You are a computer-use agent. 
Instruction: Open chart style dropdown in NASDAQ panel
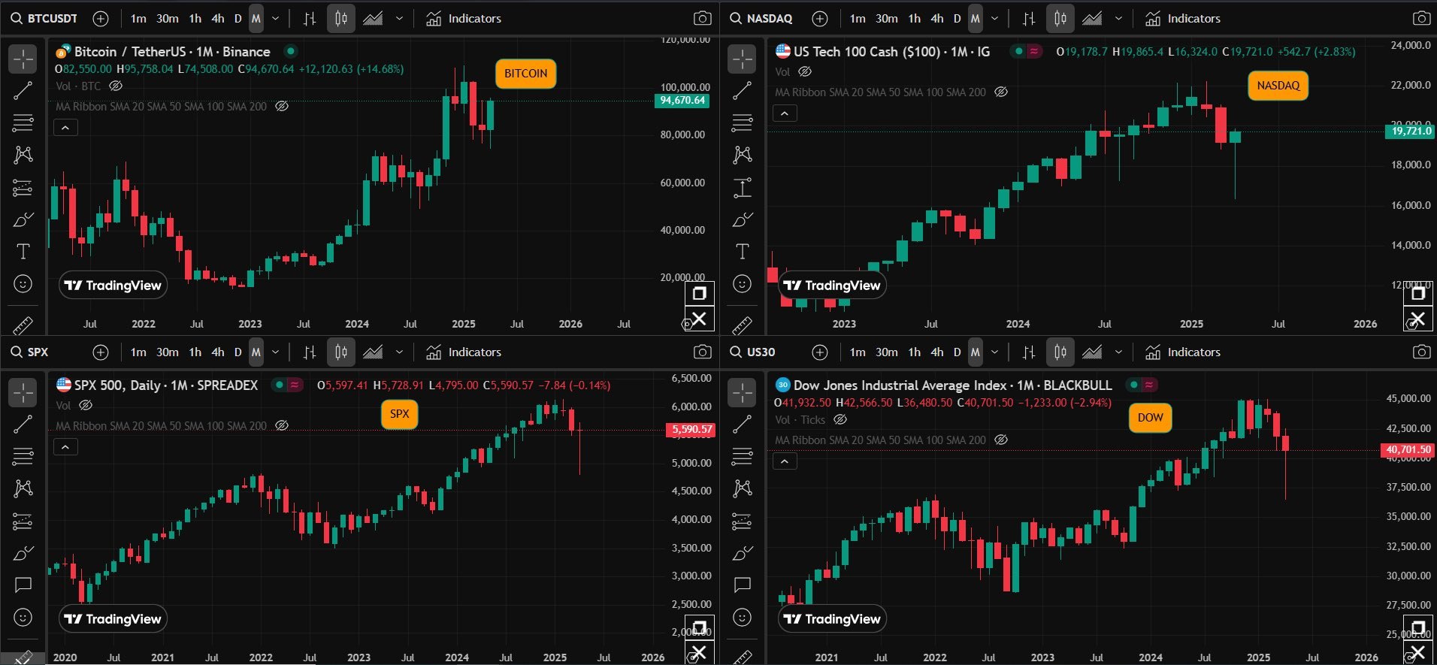(x=1118, y=18)
